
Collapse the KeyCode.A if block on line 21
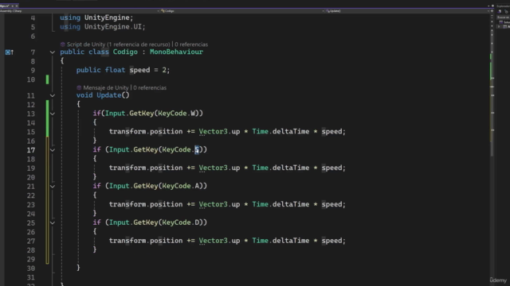click(x=53, y=186)
